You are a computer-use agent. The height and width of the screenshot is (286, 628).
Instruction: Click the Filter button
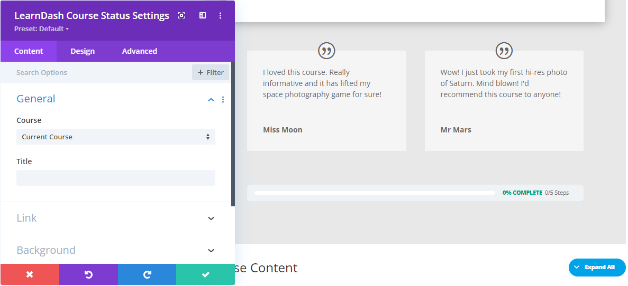pos(211,72)
